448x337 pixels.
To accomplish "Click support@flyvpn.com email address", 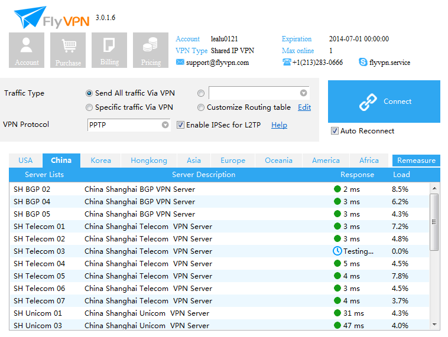I will (217, 63).
